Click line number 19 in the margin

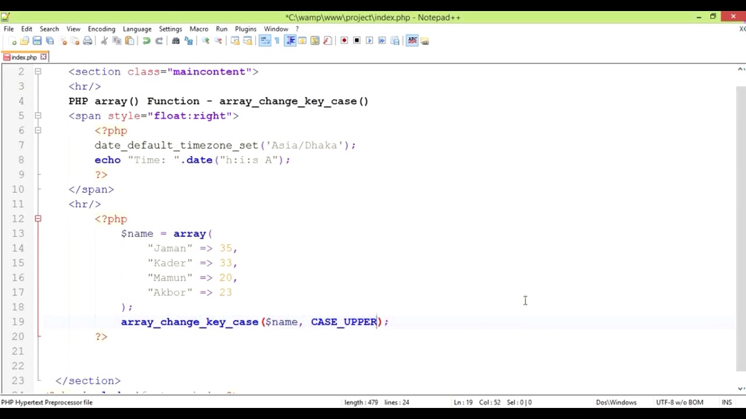coord(17,322)
